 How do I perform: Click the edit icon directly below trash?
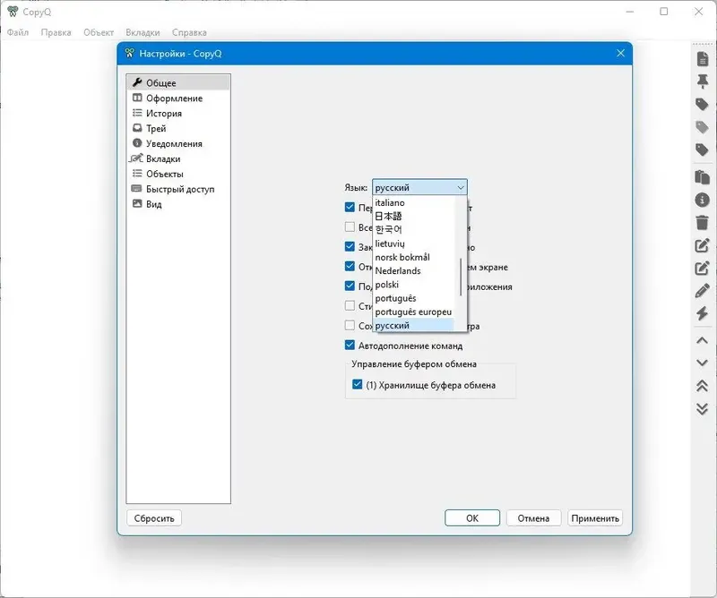coord(702,245)
